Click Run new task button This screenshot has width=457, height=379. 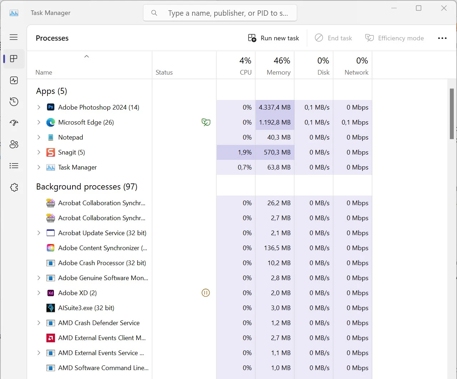(x=273, y=38)
